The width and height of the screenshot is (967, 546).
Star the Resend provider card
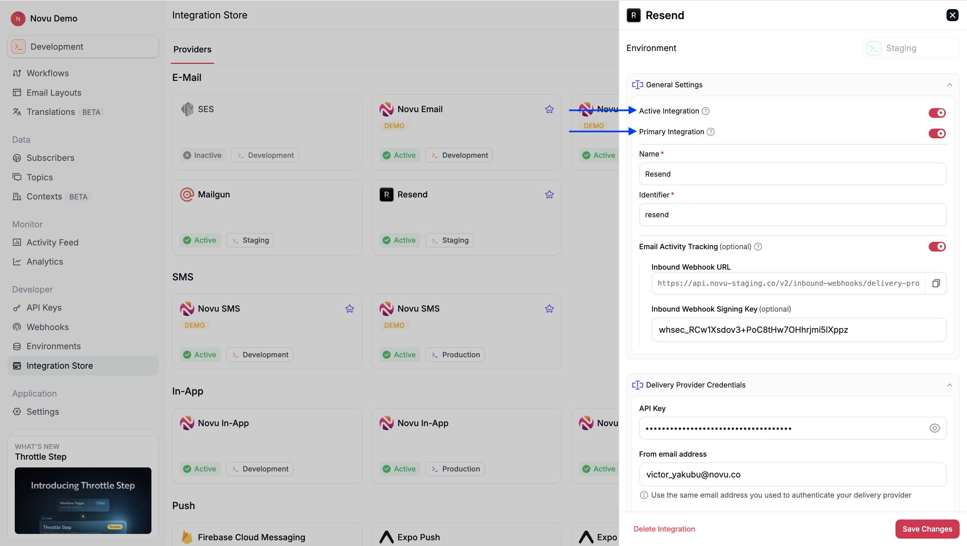coord(549,194)
